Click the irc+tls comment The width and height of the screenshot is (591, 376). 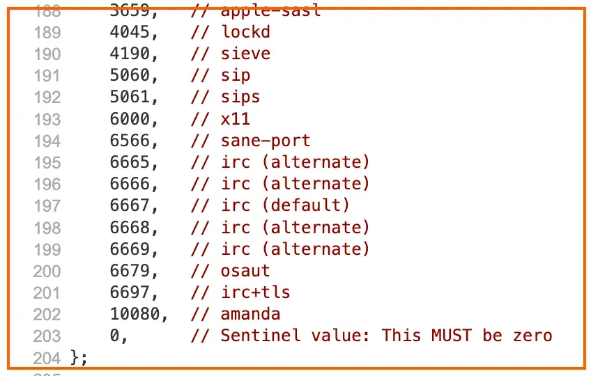(x=240, y=292)
